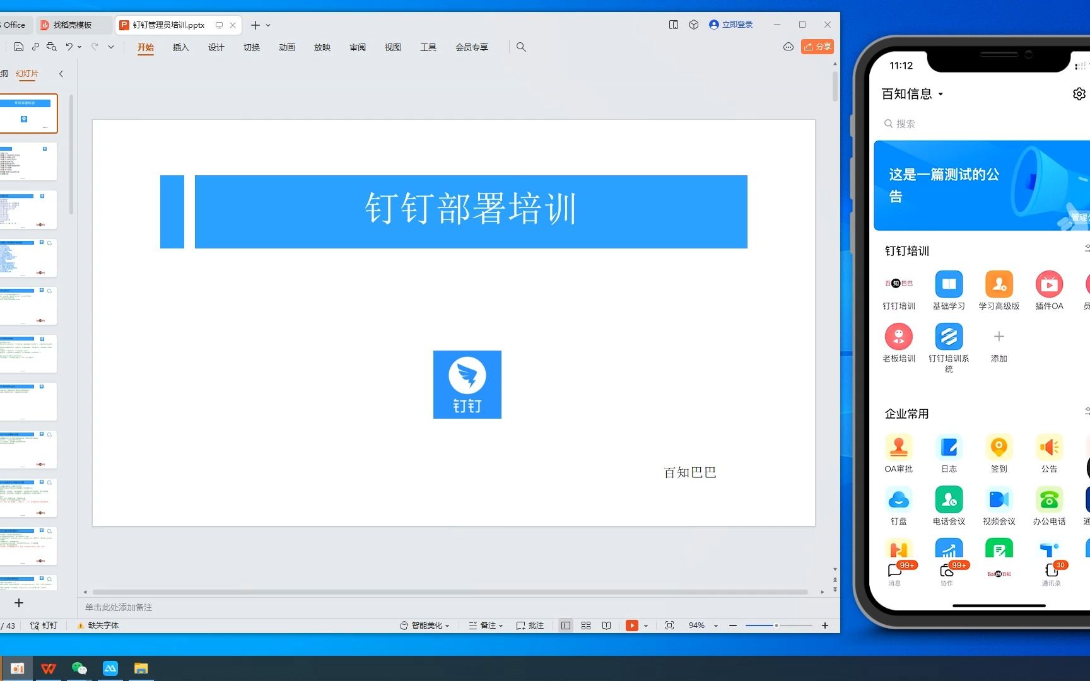Image resolution: width=1090 pixels, height=681 pixels.
Task: Open the 会员专享 ribbon tab
Action: 472,47
